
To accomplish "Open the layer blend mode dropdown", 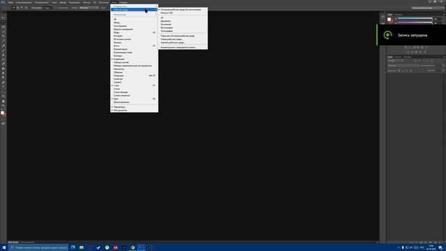I will [x=403, y=66].
